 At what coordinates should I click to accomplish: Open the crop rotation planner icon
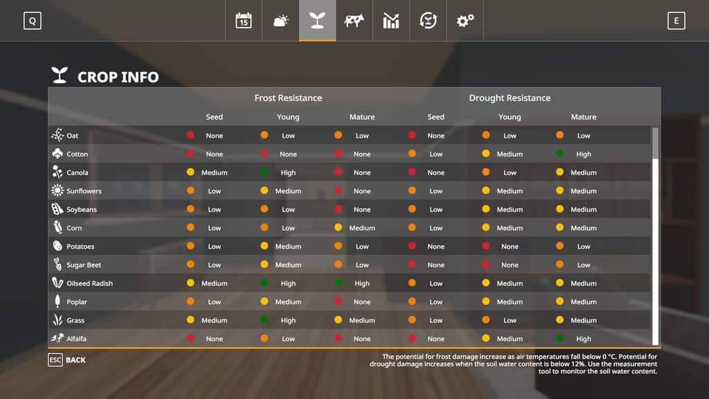coord(428,21)
